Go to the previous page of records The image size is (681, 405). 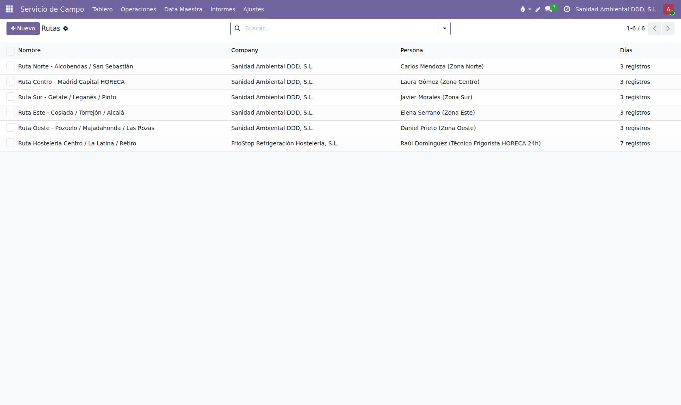point(655,28)
